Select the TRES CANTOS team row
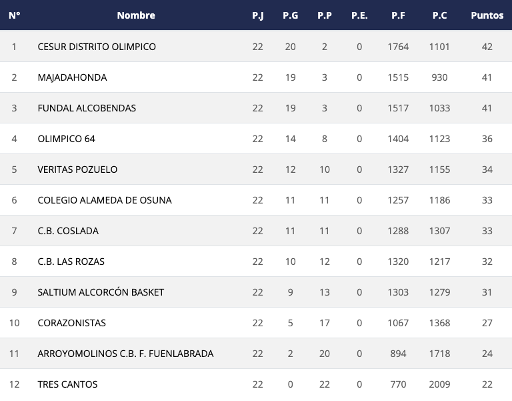This screenshot has width=512, height=401. pos(67,384)
